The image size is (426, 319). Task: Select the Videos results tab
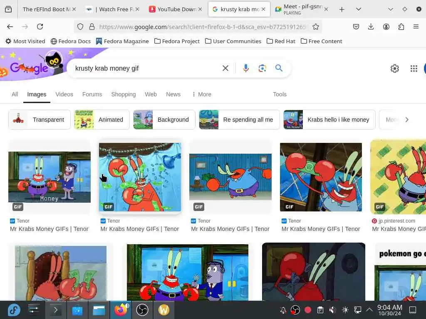coord(64,94)
